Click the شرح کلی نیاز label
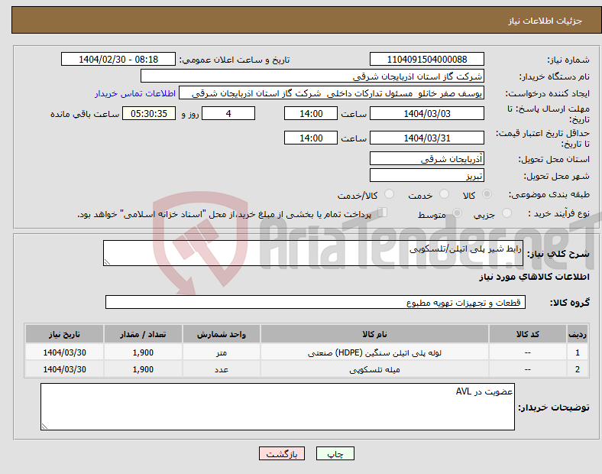The height and width of the screenshot is (474, 602). pos(558,254)
